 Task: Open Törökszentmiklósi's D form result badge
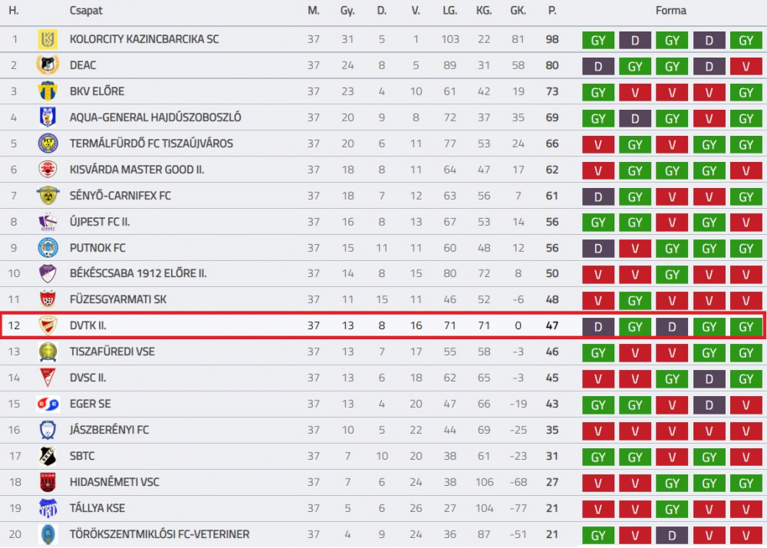click(x=672, y=535)
